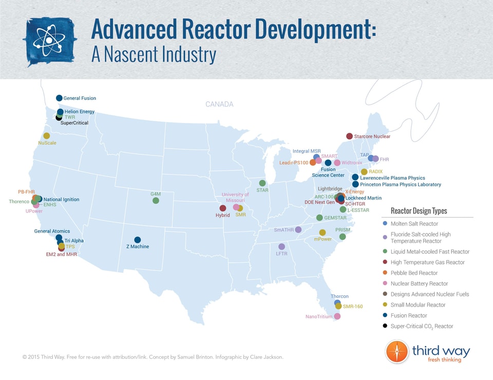
Task: Click the STAR reactor dot on the map
Action: click(262, 182)
